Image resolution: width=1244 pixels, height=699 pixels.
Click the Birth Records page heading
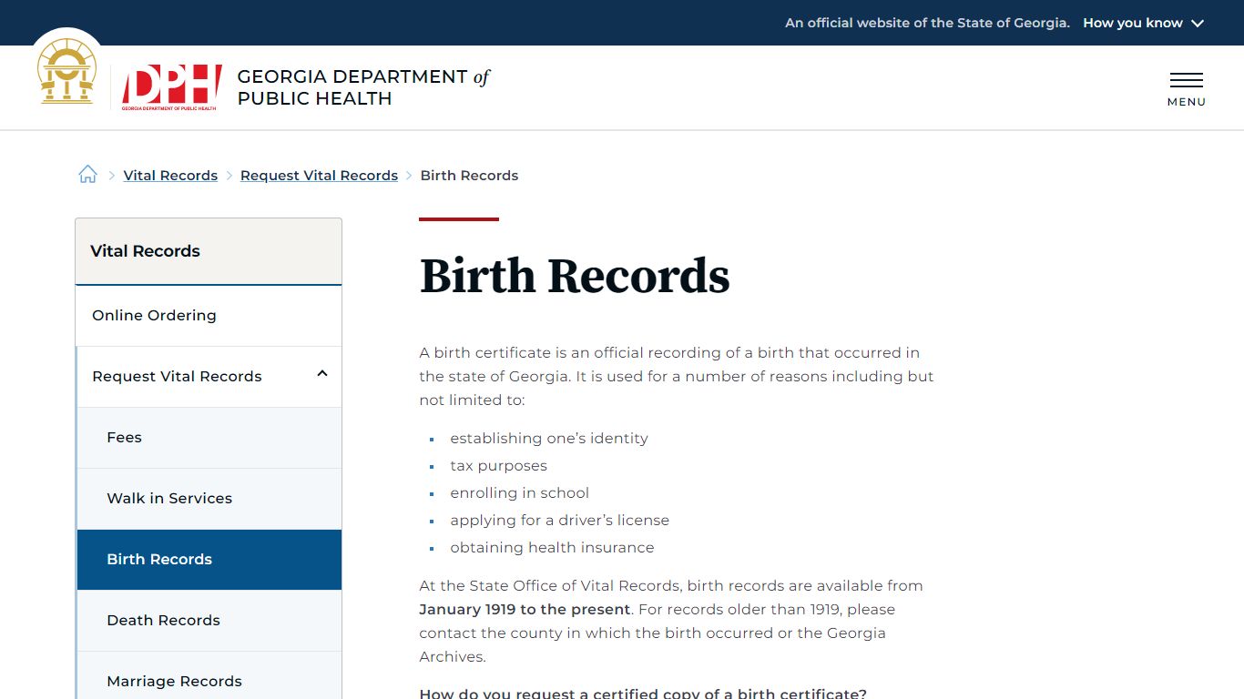(574, 276)
